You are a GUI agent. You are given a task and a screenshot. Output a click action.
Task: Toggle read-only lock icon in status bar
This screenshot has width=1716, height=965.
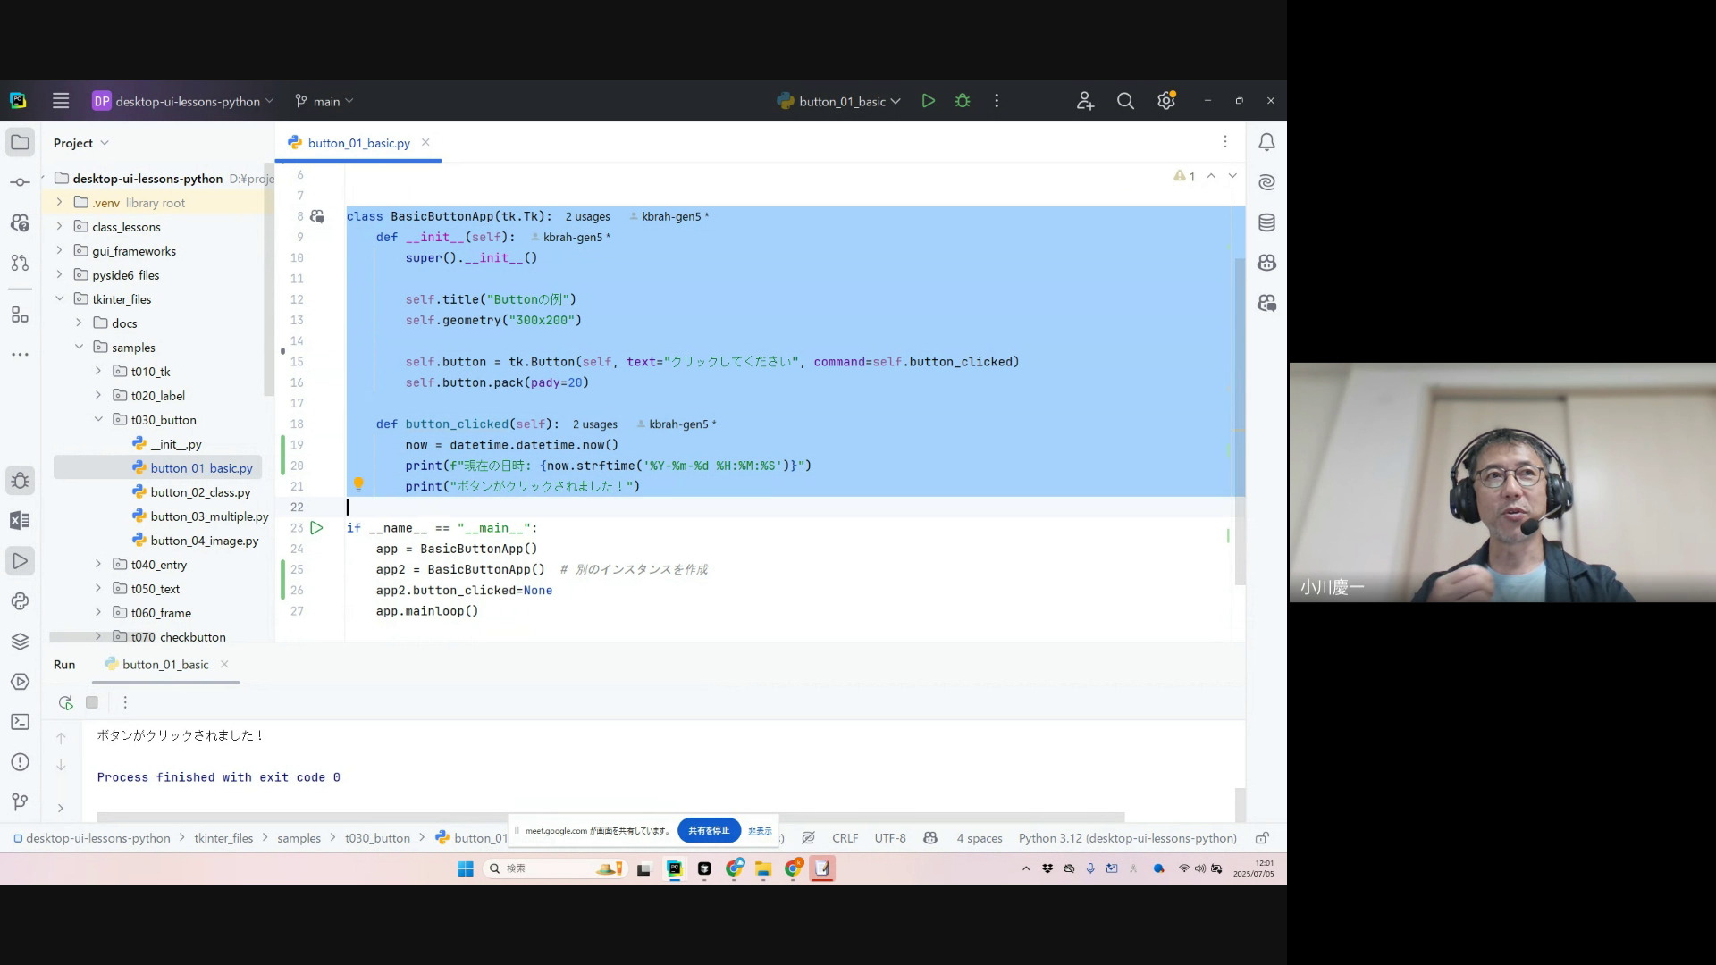point(1262,838)
